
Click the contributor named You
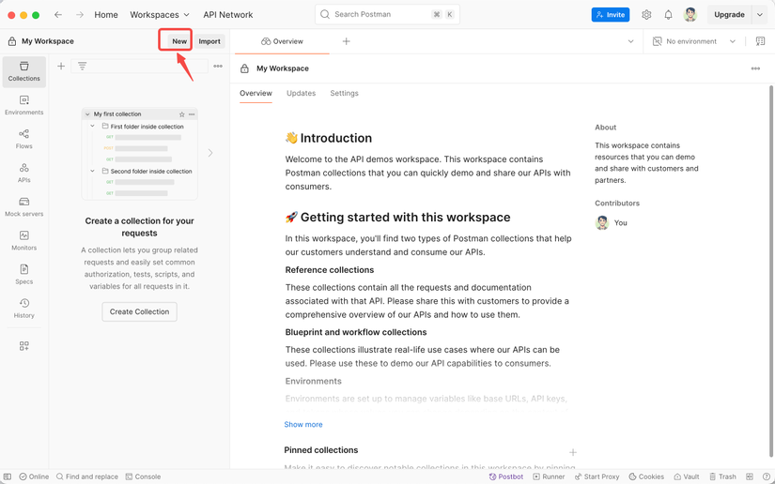pos(612,223)
